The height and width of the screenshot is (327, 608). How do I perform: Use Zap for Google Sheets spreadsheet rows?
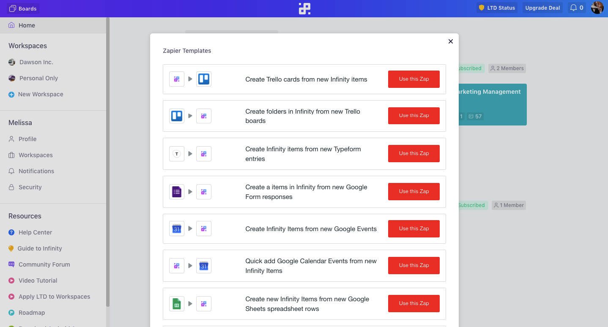414,303
